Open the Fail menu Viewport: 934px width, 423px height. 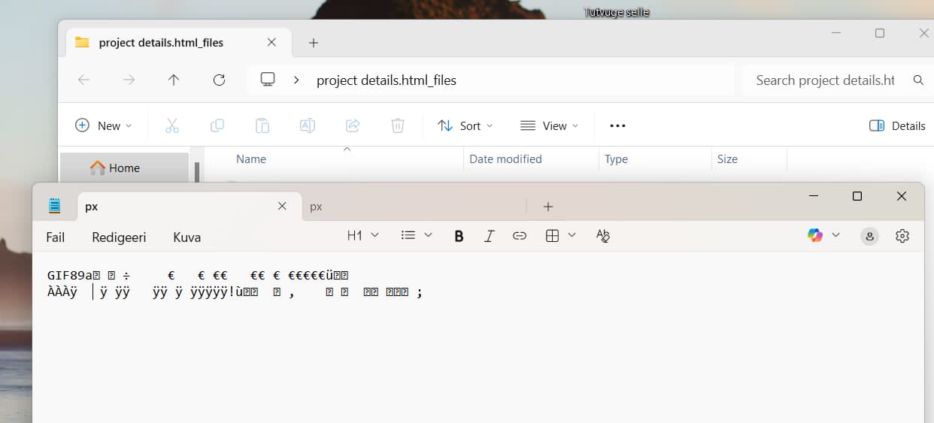coord(56,237)
